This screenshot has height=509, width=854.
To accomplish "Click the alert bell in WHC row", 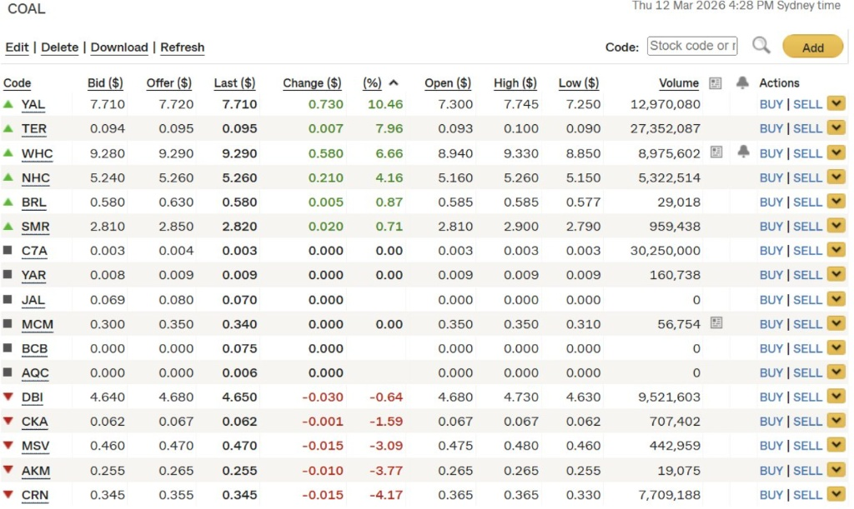I will 743,152.
